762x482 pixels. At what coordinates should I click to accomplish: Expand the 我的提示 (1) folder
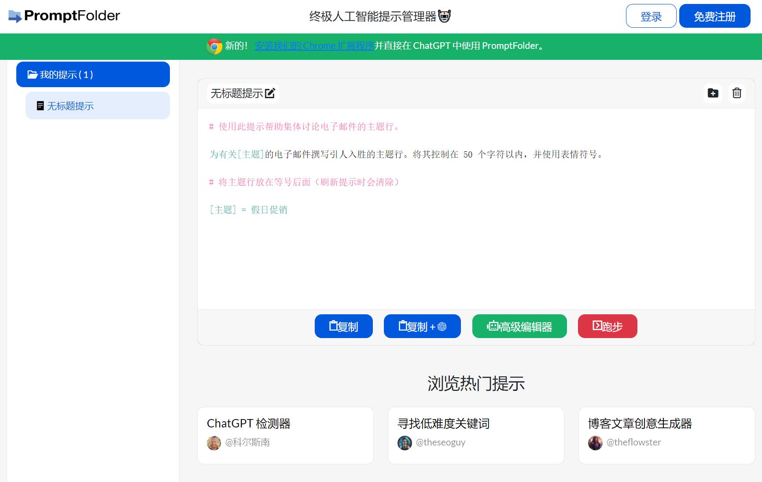click(x=93, y=74)
